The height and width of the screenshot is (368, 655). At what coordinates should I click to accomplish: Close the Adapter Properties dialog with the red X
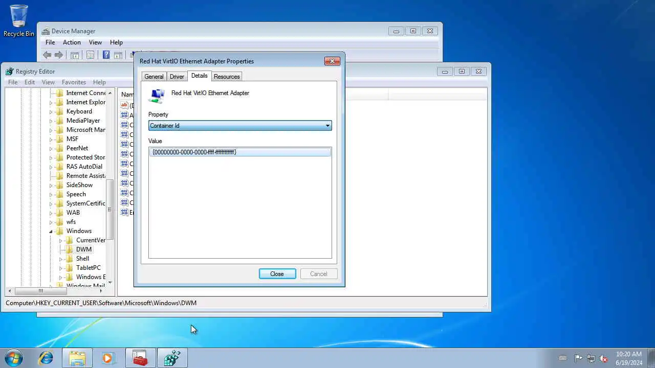[x=332, y=61]
